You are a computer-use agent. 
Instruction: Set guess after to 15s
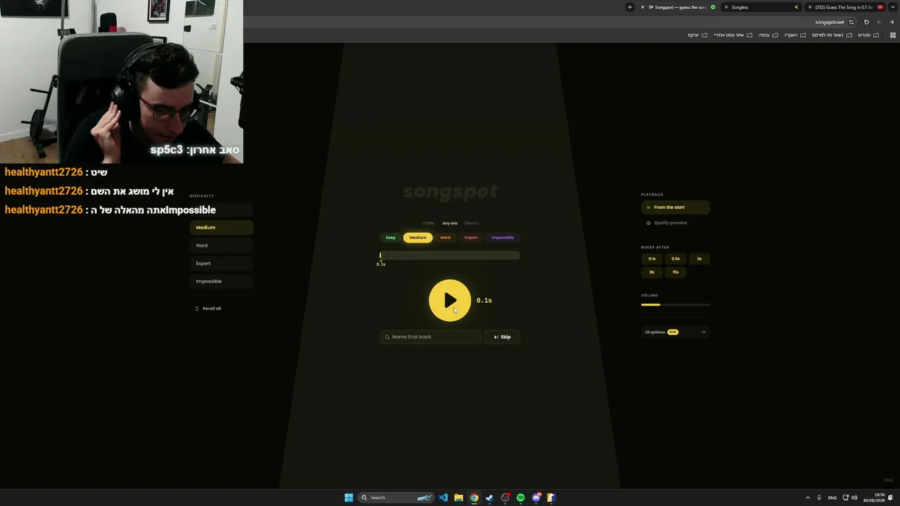pos(676,272)
